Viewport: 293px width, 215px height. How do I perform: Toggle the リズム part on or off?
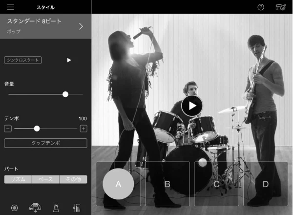click(18, 179)
